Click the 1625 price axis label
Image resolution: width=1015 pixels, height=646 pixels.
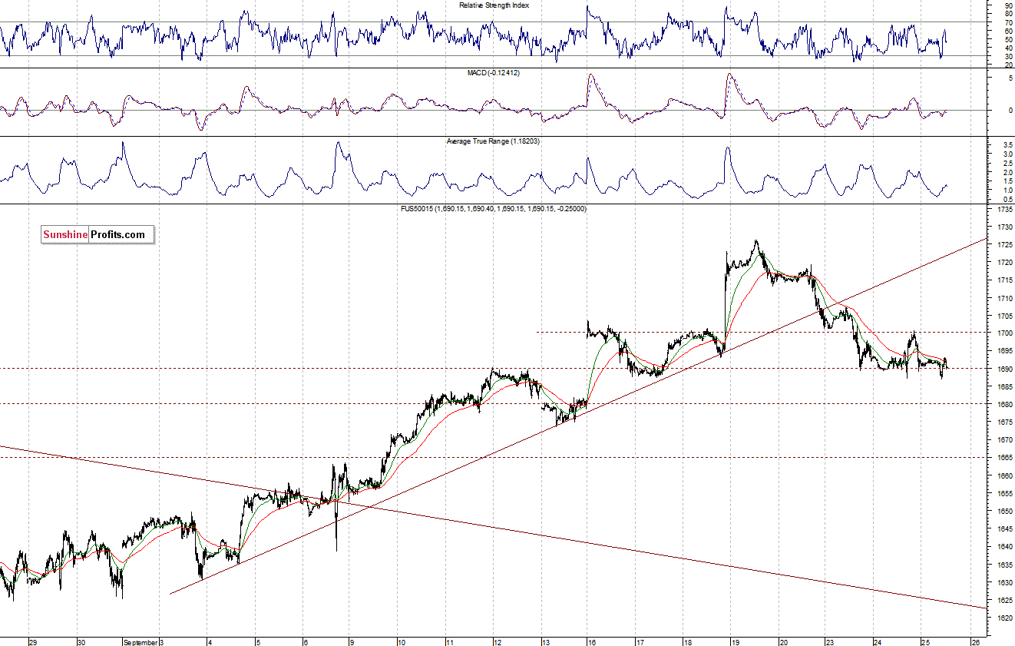click(1004, 600)
